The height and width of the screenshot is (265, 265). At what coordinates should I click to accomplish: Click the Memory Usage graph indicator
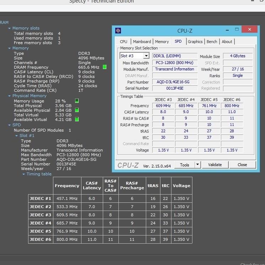tap(77, 101)
